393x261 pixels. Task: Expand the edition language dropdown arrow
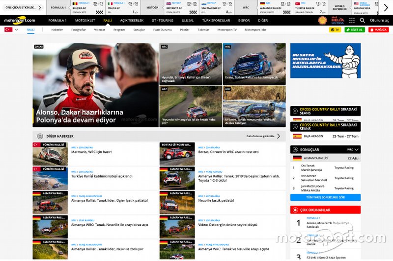(x=17, y=29)
